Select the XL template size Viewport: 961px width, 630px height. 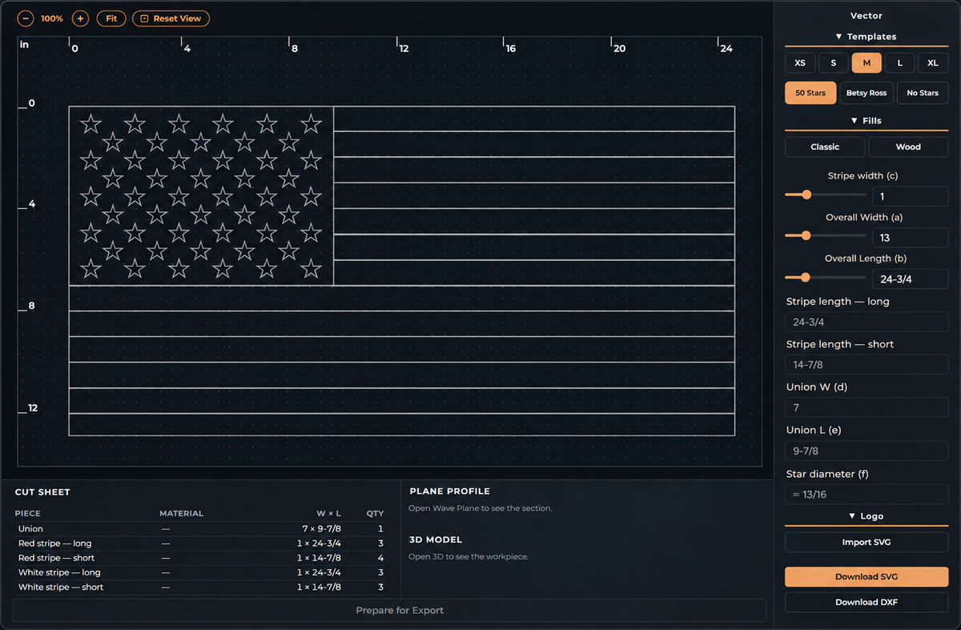coord(933,63)
